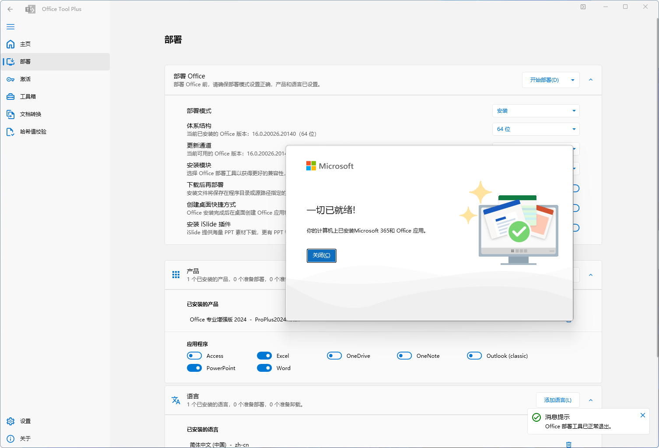Screen dimensions: 659x448
Task: Delete the 简体中文 zh-cn language
Action: tap(569, 444)
